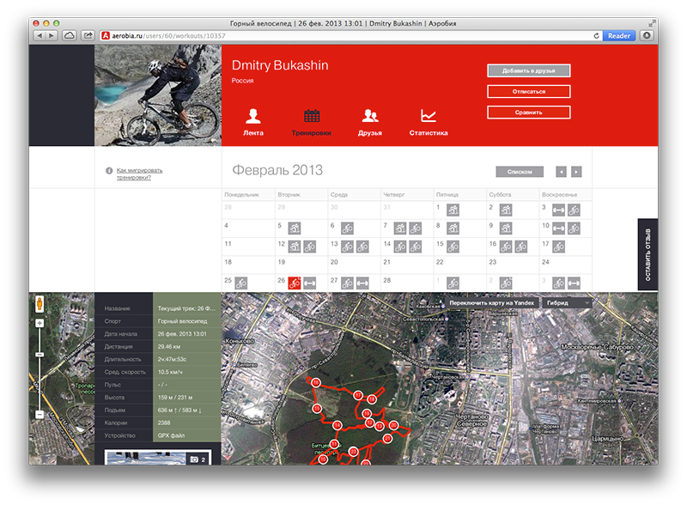Zoom out the map with minus button
The image size is (687, 505).
pos(40,414)
